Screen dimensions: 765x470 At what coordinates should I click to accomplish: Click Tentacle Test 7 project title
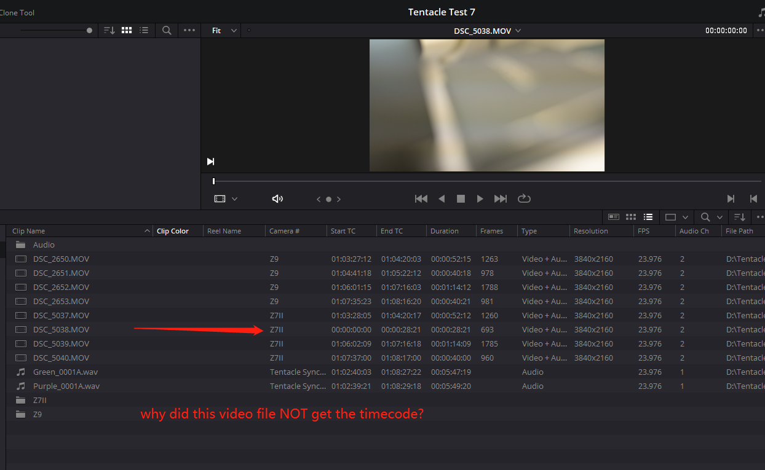click(x=442, y=12)
